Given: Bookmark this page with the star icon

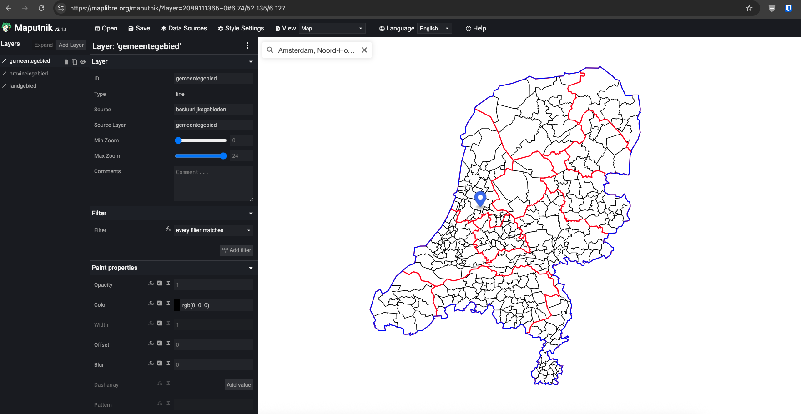Looking at the screenshot, I should coord(749,8).
